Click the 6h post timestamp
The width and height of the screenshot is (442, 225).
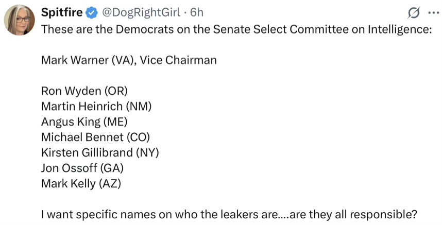tap(197, 13)
